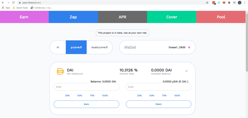Collapse the DAI asset panel chevron

coord(186,71)
